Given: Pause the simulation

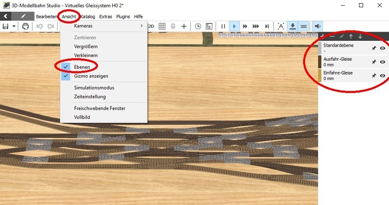Looking at the screenshot, I should coord(223,26).
